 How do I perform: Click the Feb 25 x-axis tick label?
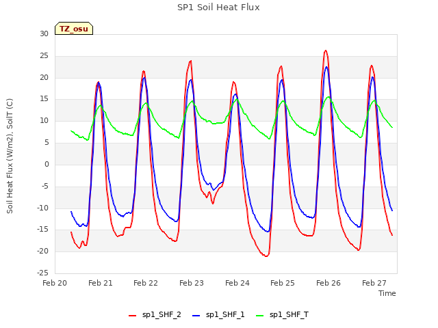pos(283,283)
